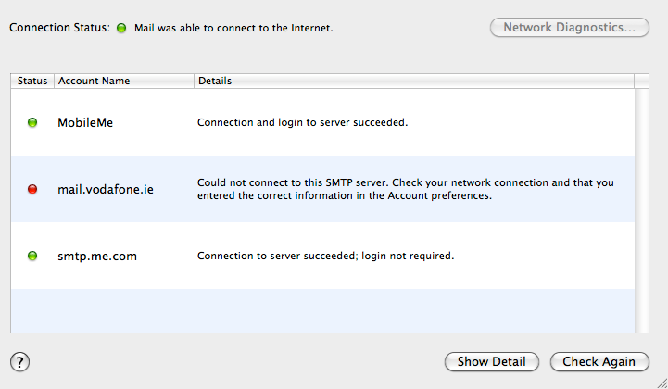Image resolution: width=668 pixels, height=389 pixels.
Task: Click the SMTP connection error message text
Action: (405, 189)
